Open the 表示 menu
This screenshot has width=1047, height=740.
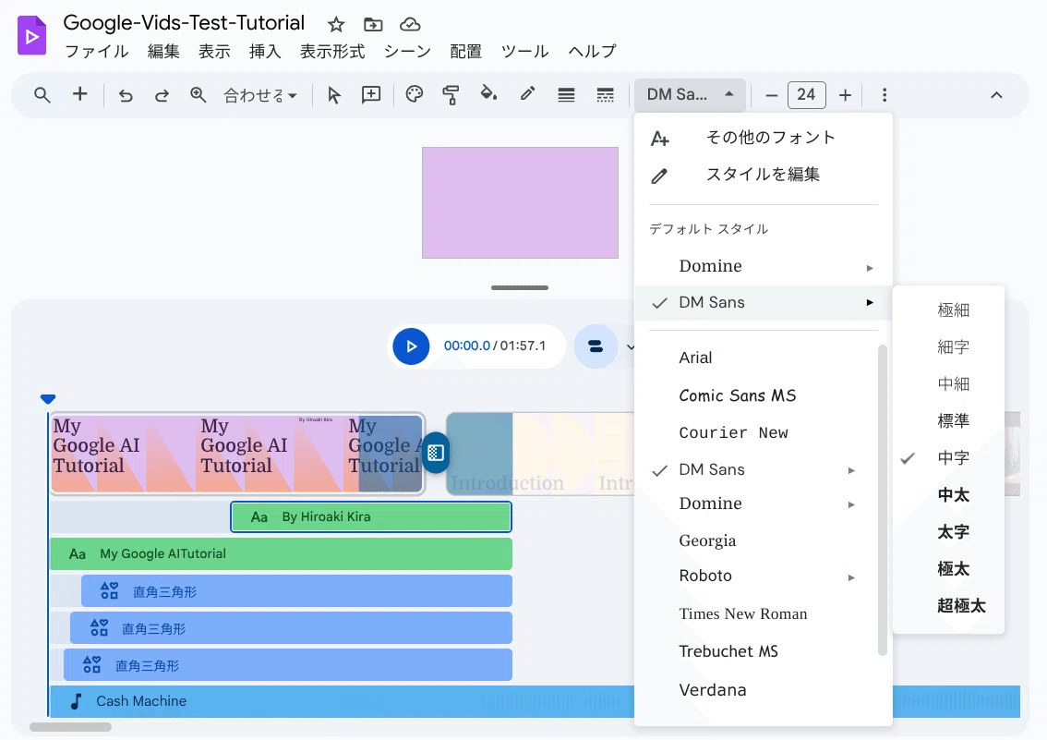pos(214,52)
